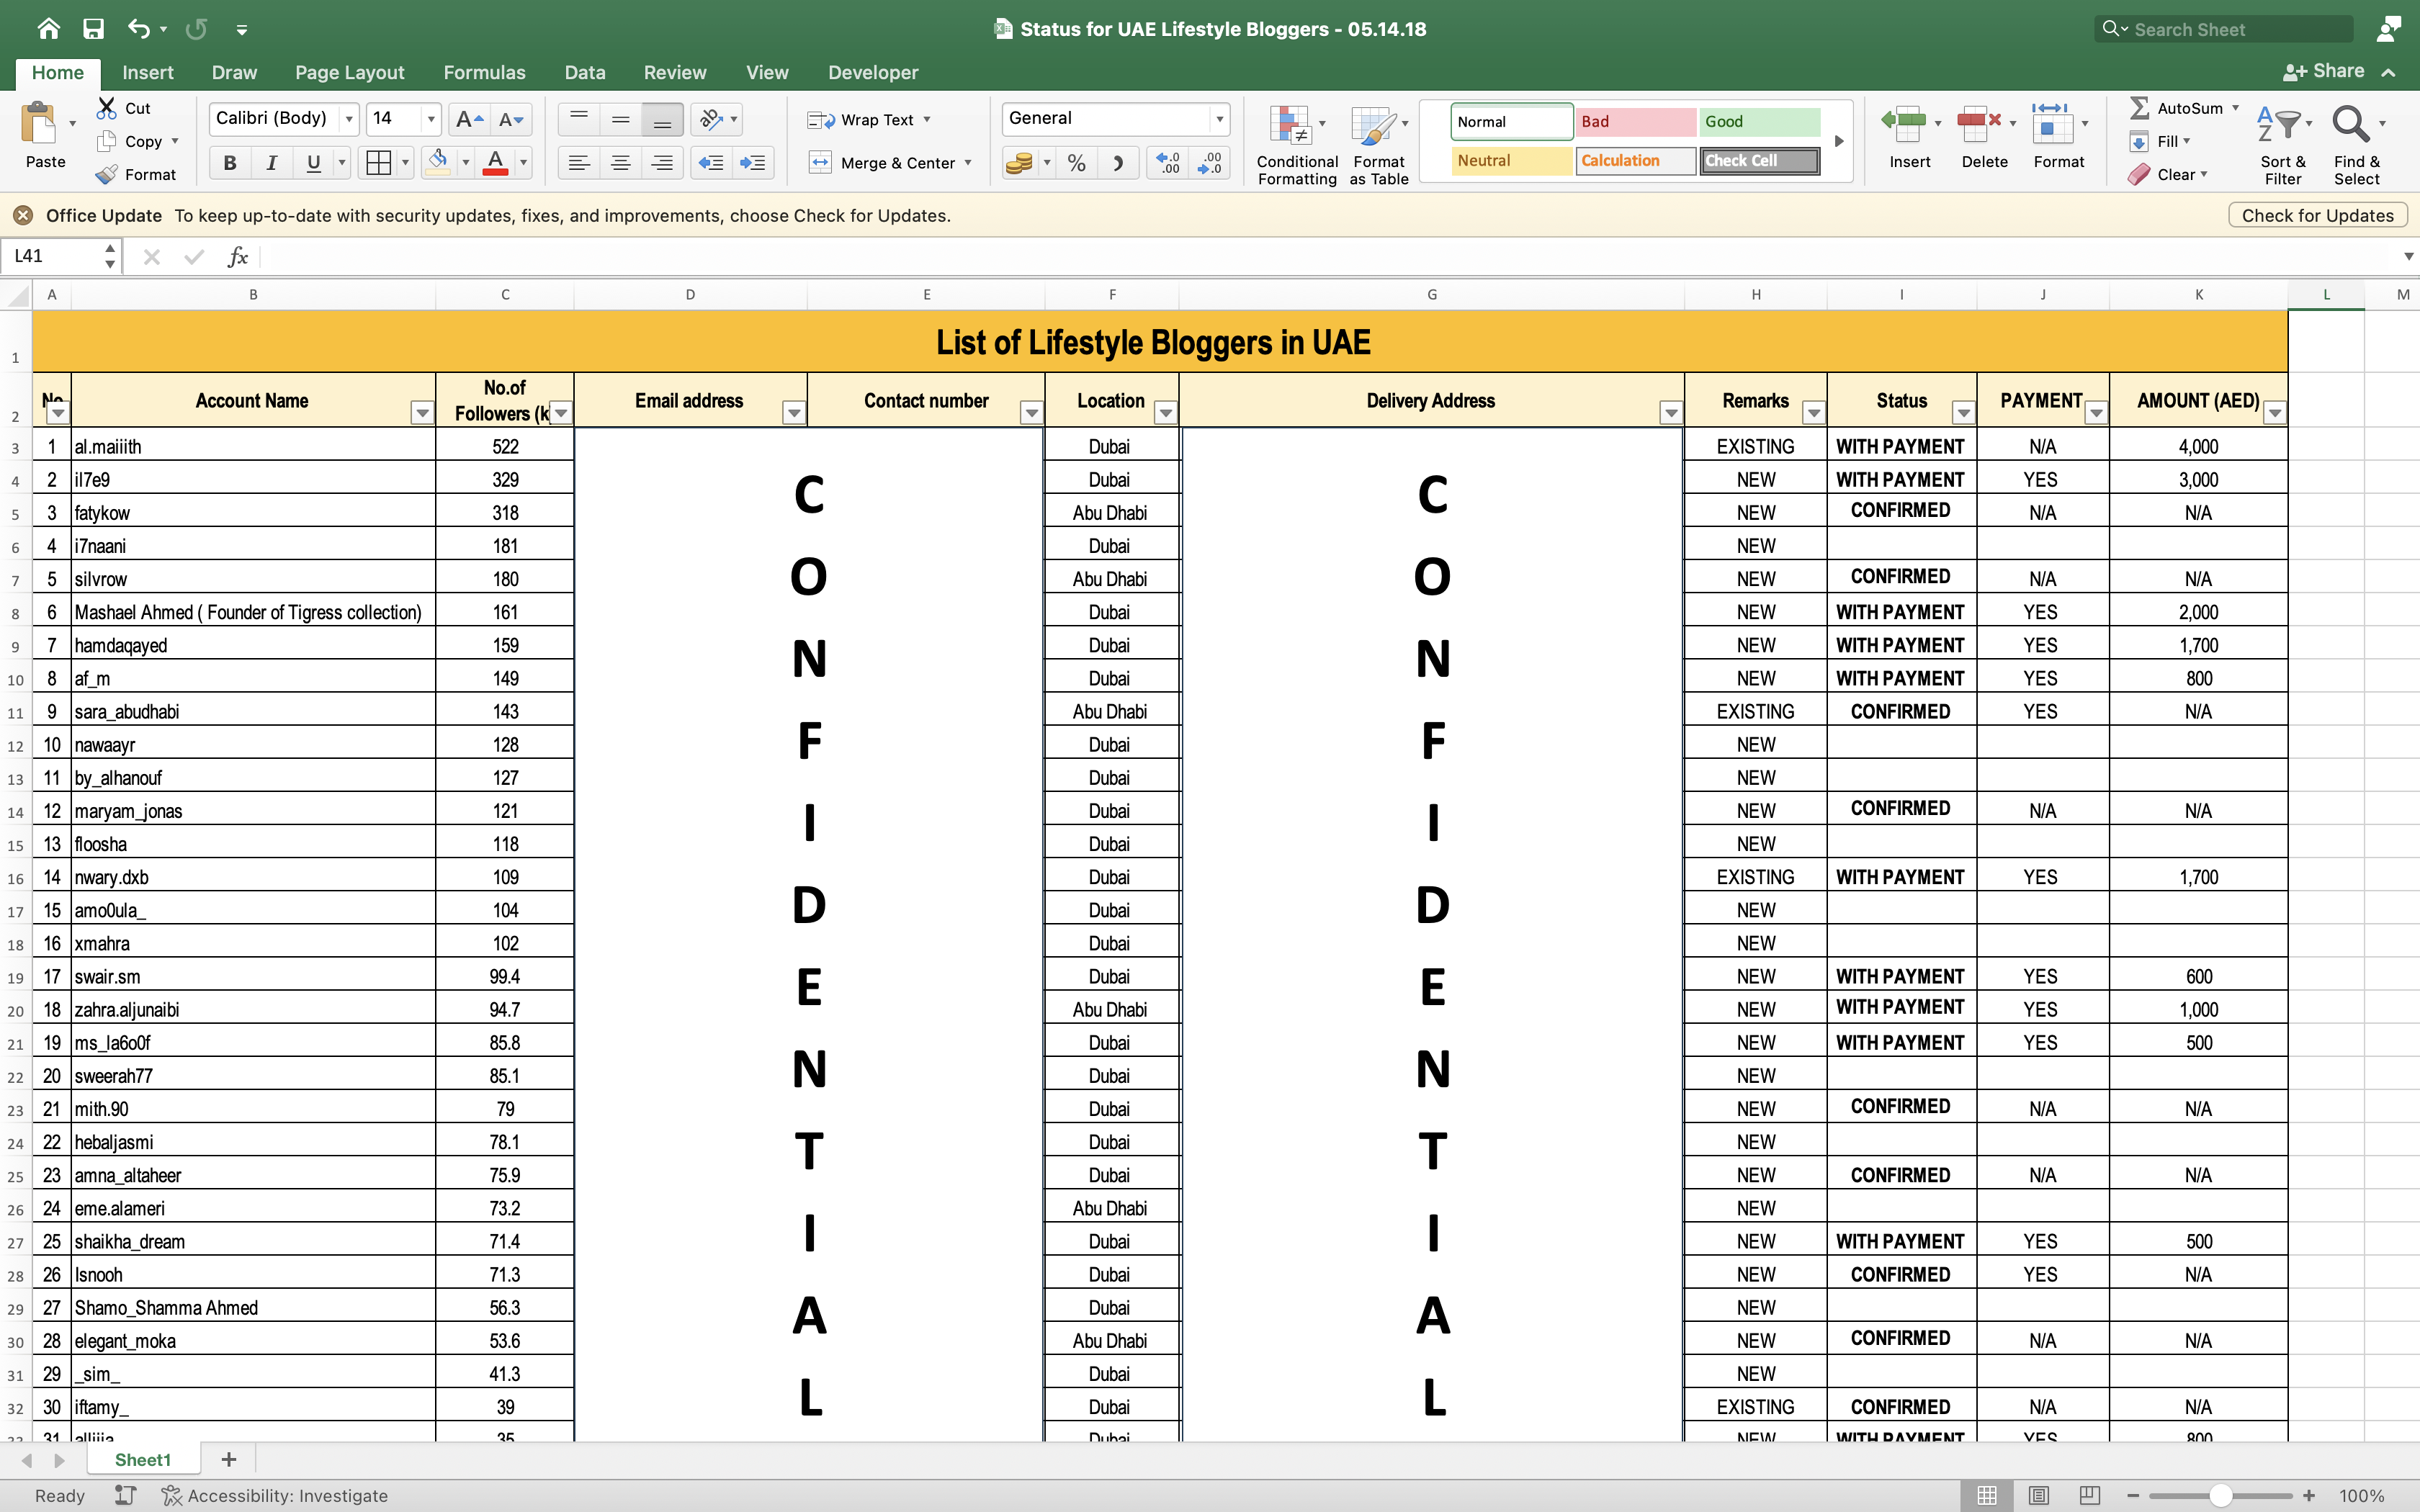Click the Share button
This screenshot has height=1512, width=2420.
point(2324,71)
